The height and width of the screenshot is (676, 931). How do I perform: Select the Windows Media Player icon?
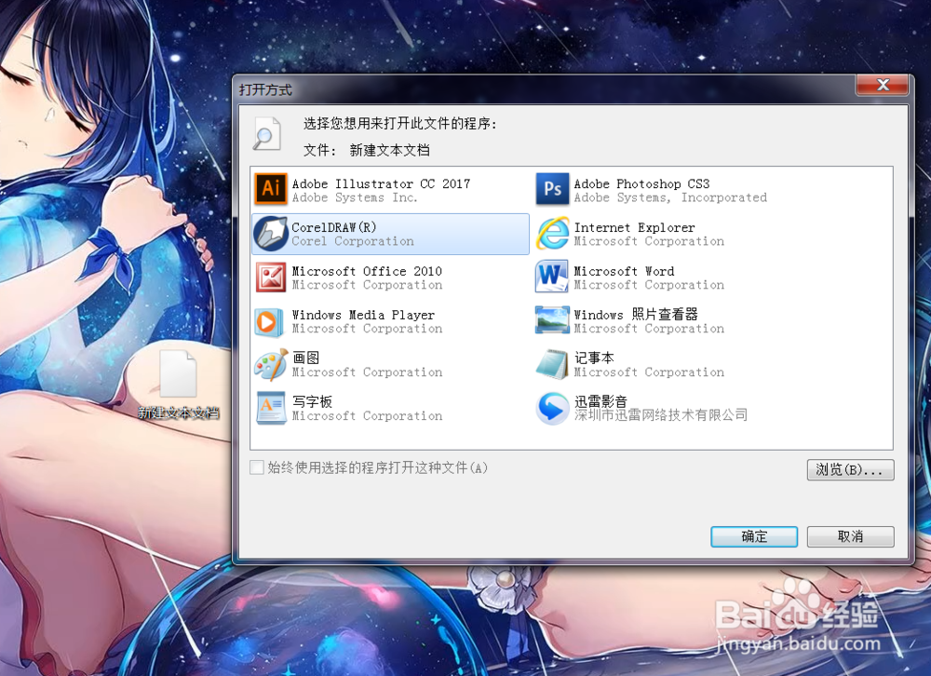(x=267, y=321)
